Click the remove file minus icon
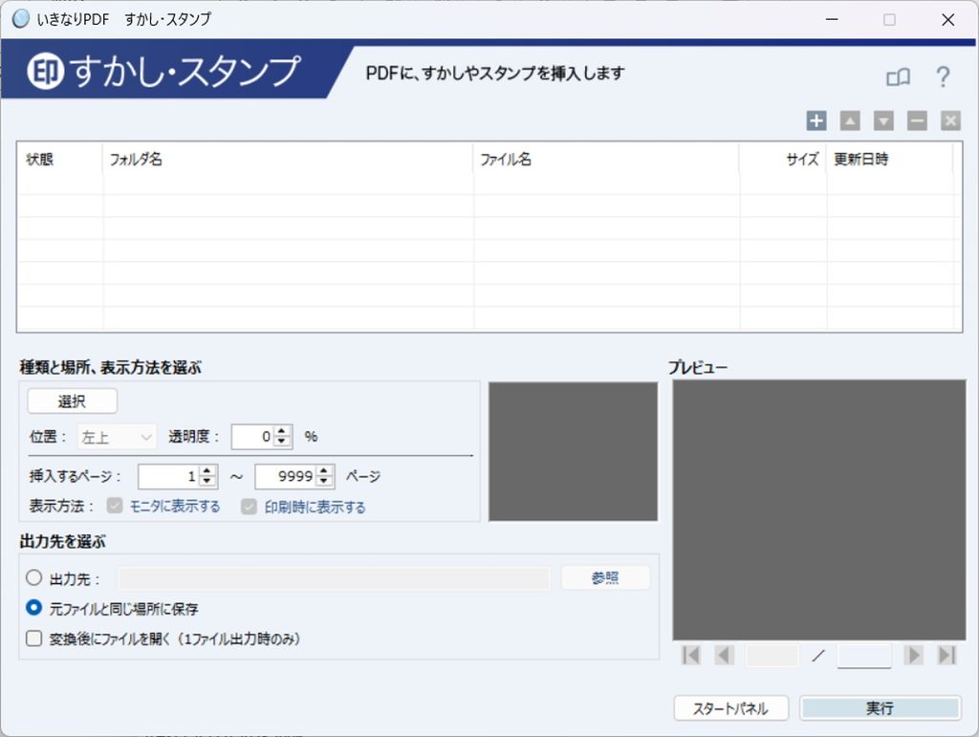Screen dimensions: 979x737 (x=917, y=120)
